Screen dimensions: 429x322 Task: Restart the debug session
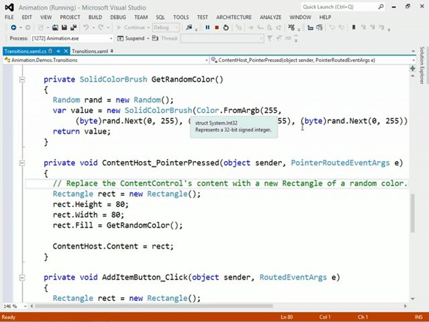(226, 27)
